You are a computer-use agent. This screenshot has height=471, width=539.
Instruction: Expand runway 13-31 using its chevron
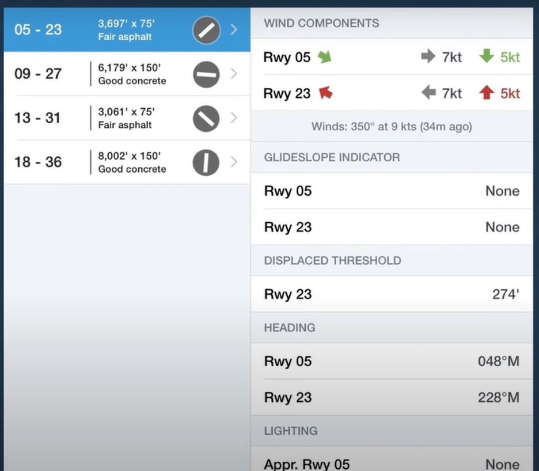click(x=234, y=117)
